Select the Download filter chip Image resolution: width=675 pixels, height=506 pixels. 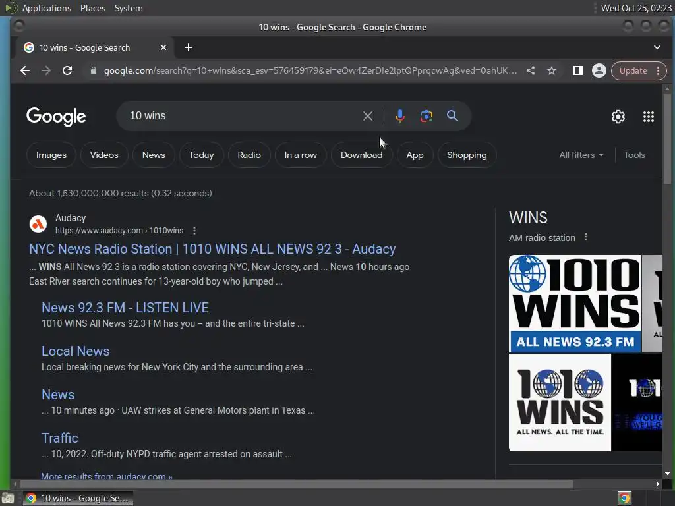pyautogui.click(x=362, y=155)
